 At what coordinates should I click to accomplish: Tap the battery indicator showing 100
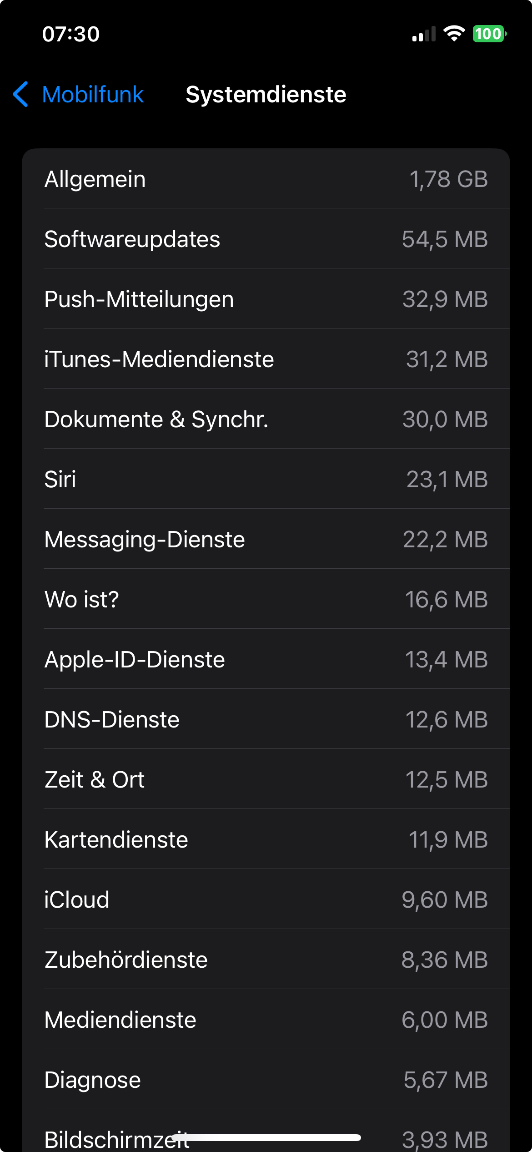[489, 34]
